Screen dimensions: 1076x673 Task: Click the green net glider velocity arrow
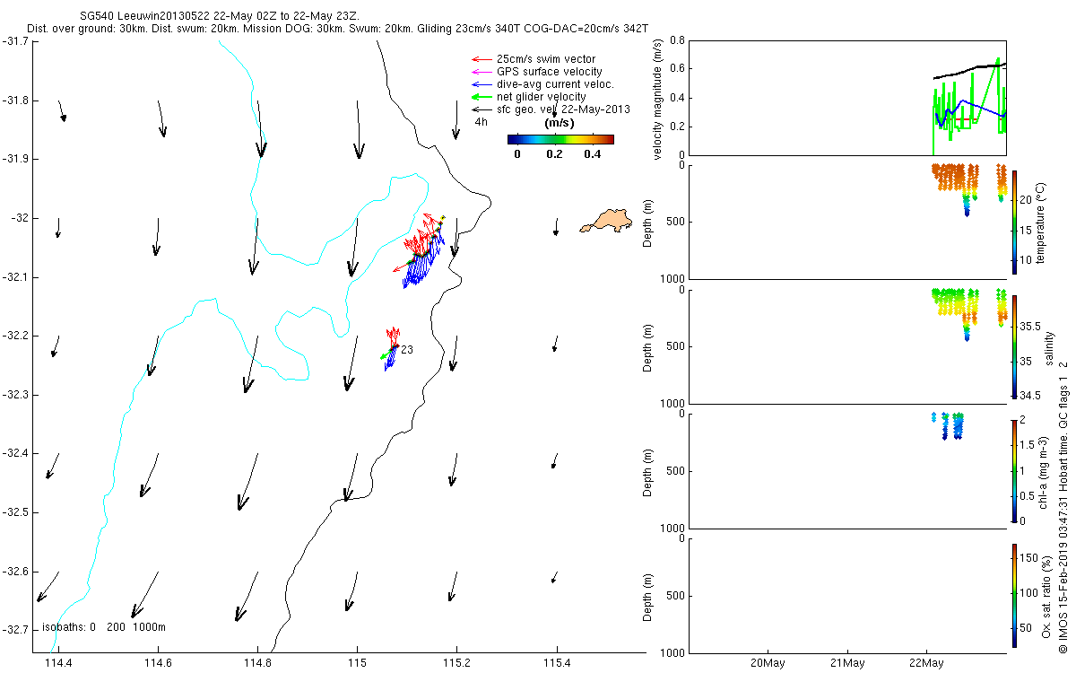click(482, 96)
